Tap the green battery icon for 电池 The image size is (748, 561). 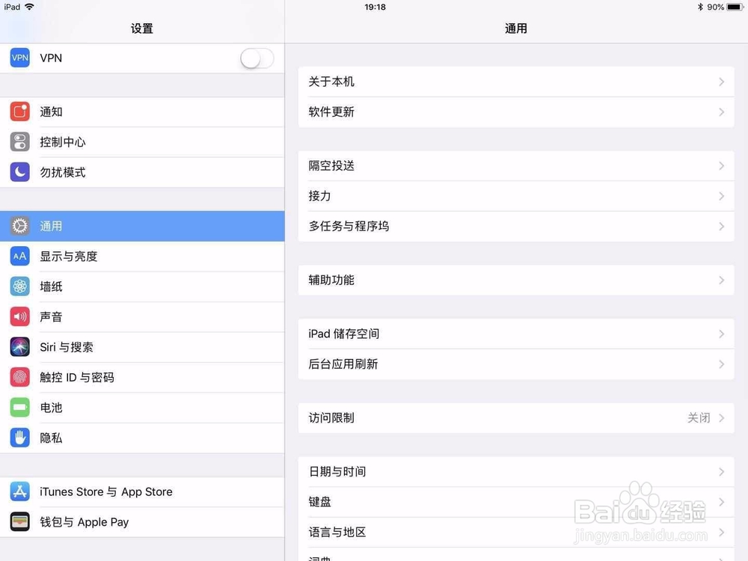(19, 408)
